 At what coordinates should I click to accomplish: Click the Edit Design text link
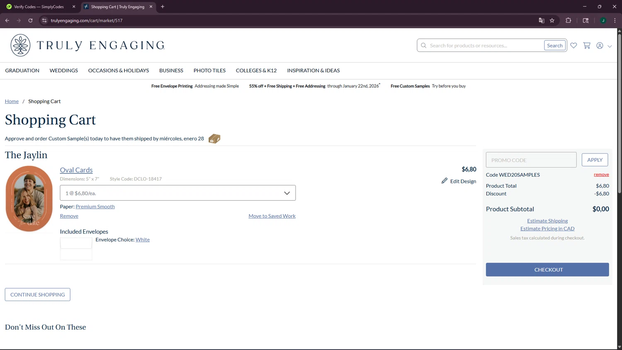(x=463, y=181)
